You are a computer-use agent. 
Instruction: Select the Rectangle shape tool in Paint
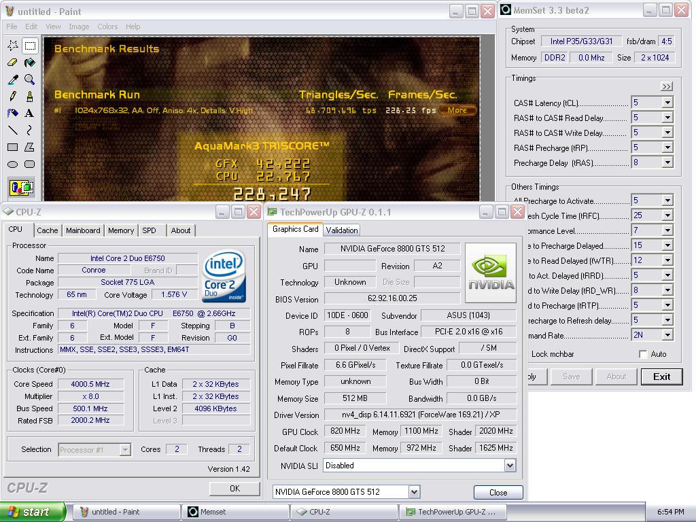(13, 147)
